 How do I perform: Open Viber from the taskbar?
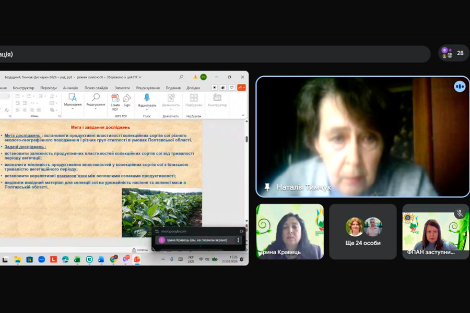coord(125,259)
